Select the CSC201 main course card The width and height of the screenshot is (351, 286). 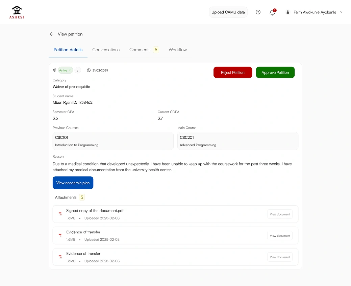click(x=238, y=141)
